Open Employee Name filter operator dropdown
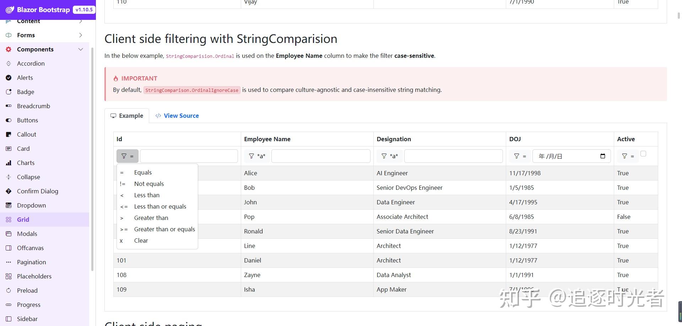 [x=256, y=156]
